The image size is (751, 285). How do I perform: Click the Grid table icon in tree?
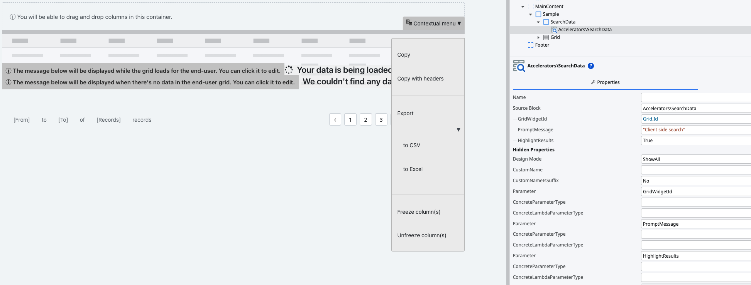click(x=546, y=37)
